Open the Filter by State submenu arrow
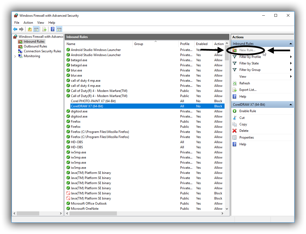Screen dimensions: 306x234 click(291, 63)
